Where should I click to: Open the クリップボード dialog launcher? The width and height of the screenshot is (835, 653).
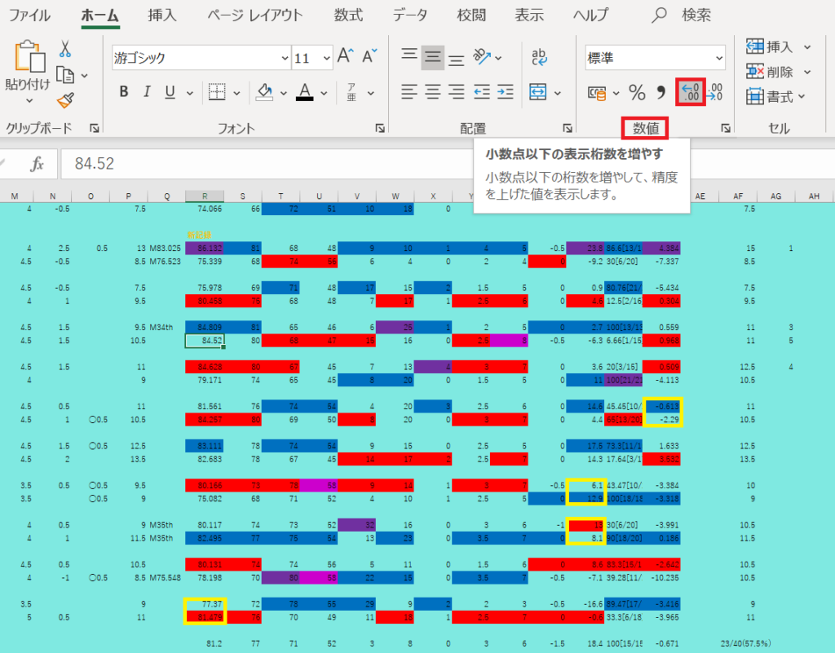(95, 128)
